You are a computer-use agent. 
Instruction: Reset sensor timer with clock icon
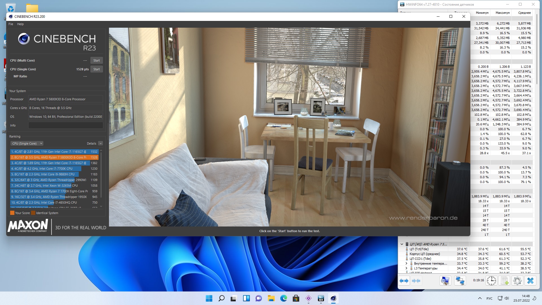(x=491, y=281)
